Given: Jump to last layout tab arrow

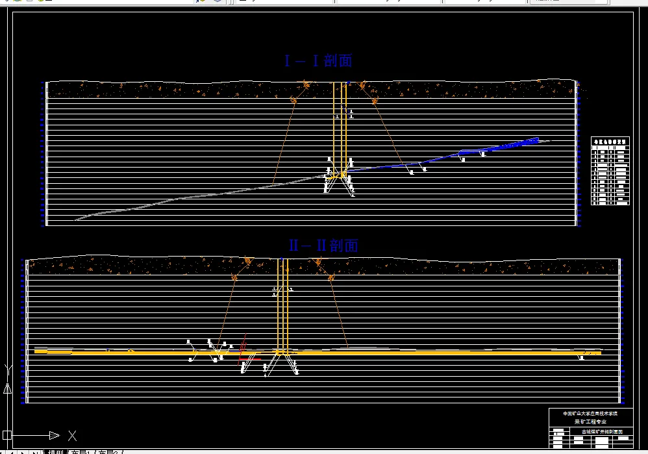Looking at the screenshot, I should coord(34,452).
